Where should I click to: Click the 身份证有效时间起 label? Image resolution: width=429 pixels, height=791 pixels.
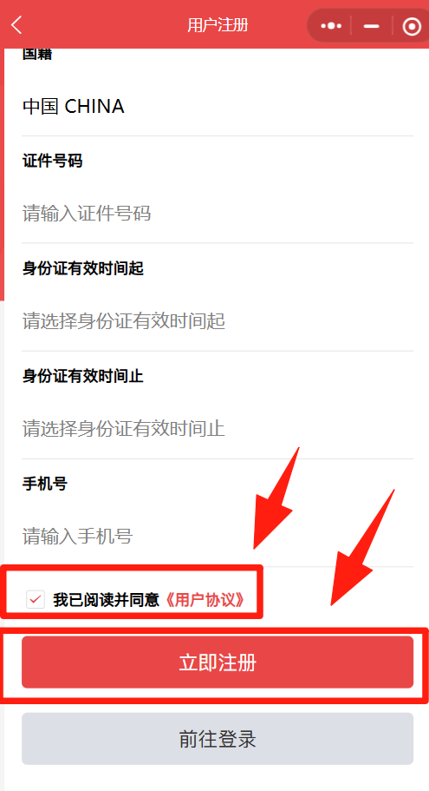[83, 269]
